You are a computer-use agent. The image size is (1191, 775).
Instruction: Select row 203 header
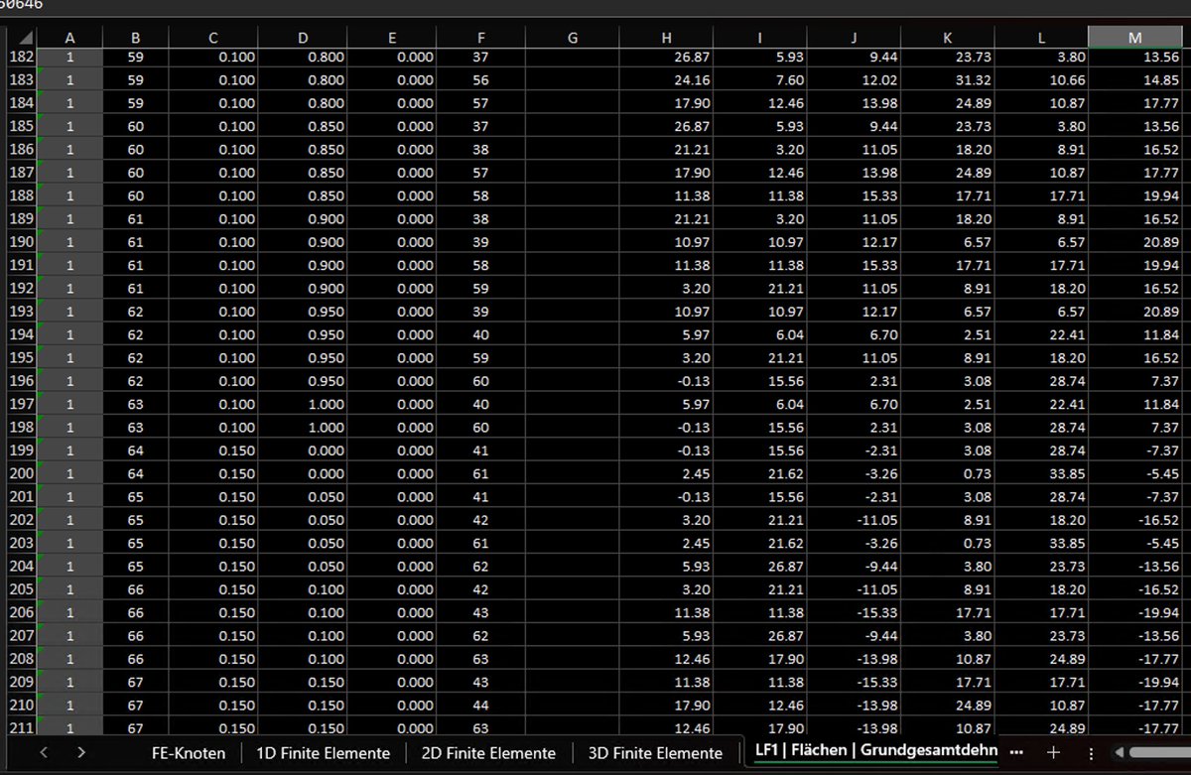pyautogui.click(x=20, y=543)
